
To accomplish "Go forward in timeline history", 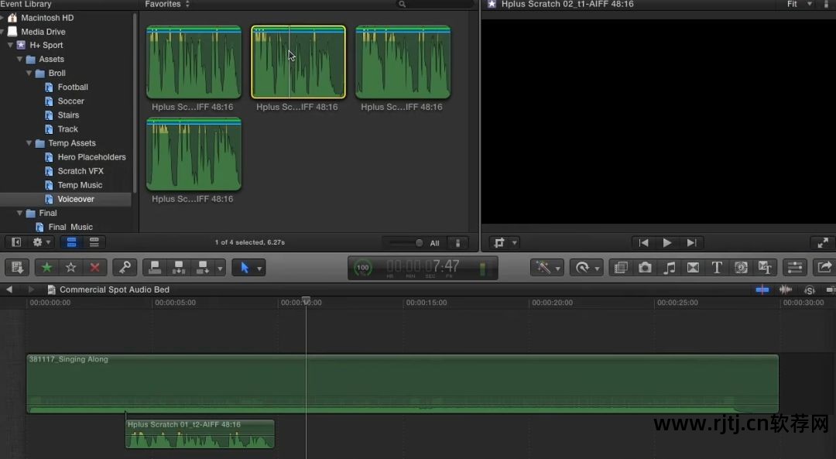I will pyautogui.click(x=31, y=289).
